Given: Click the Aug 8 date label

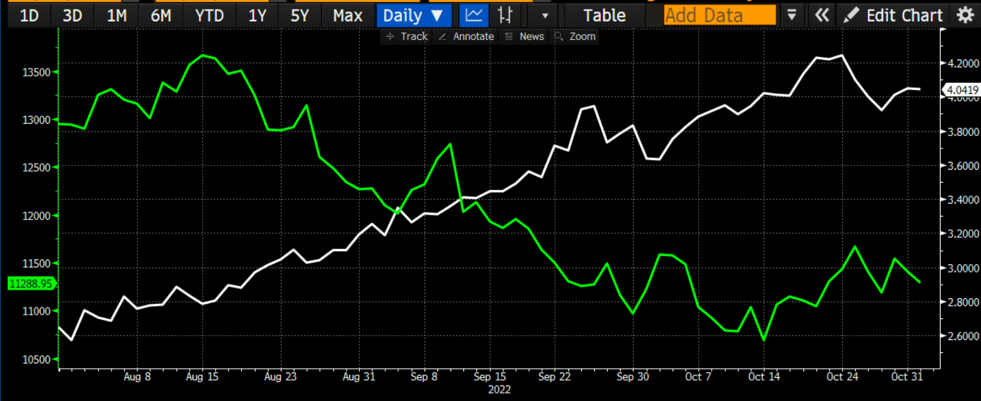Looking at the screenshot, I should pyautogui.click(x=137, y=376).
